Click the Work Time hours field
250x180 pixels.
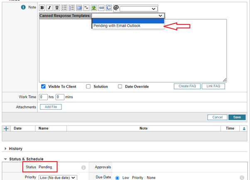tap(43, 97)
